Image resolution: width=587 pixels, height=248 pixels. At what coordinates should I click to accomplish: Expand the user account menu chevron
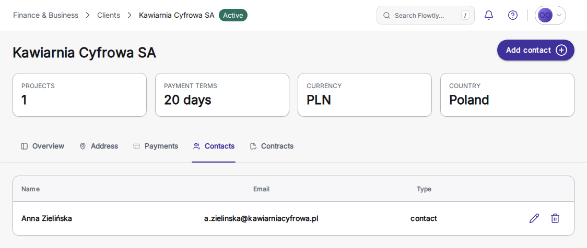(559, 15)
